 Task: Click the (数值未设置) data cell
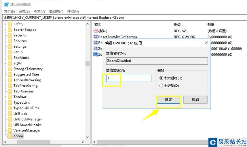217,31
